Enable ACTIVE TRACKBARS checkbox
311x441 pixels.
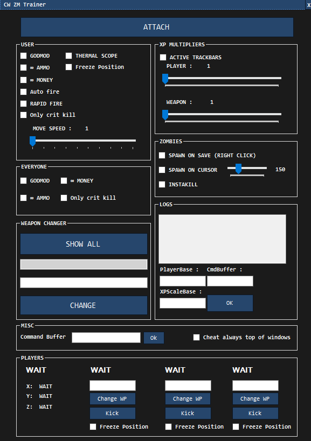[163, 58]
